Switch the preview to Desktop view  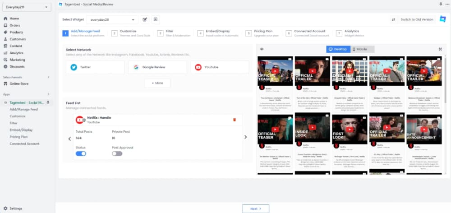point(338,49)
